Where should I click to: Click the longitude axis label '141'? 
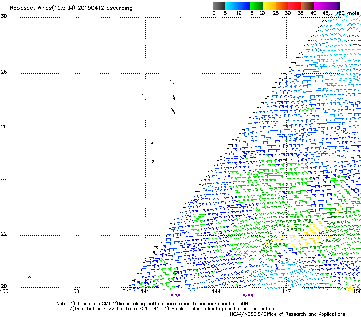pyautogui.click(x=145, y=291)
